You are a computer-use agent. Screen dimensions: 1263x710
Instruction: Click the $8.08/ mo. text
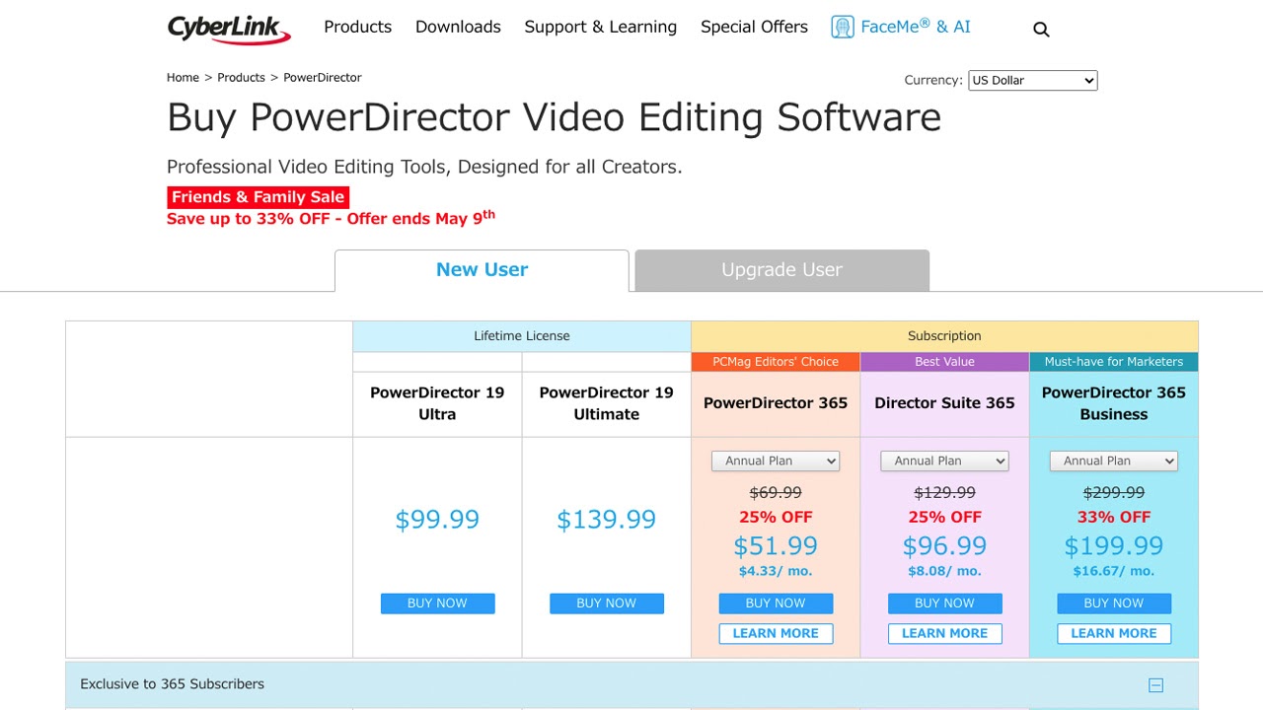tap(945, 572)
